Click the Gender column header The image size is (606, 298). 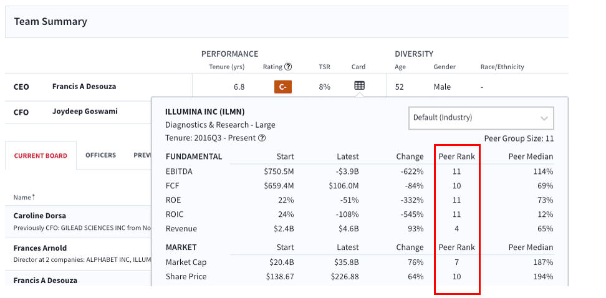445,67
